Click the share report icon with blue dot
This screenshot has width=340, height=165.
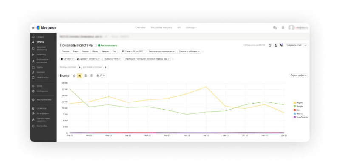click(281, 45)
